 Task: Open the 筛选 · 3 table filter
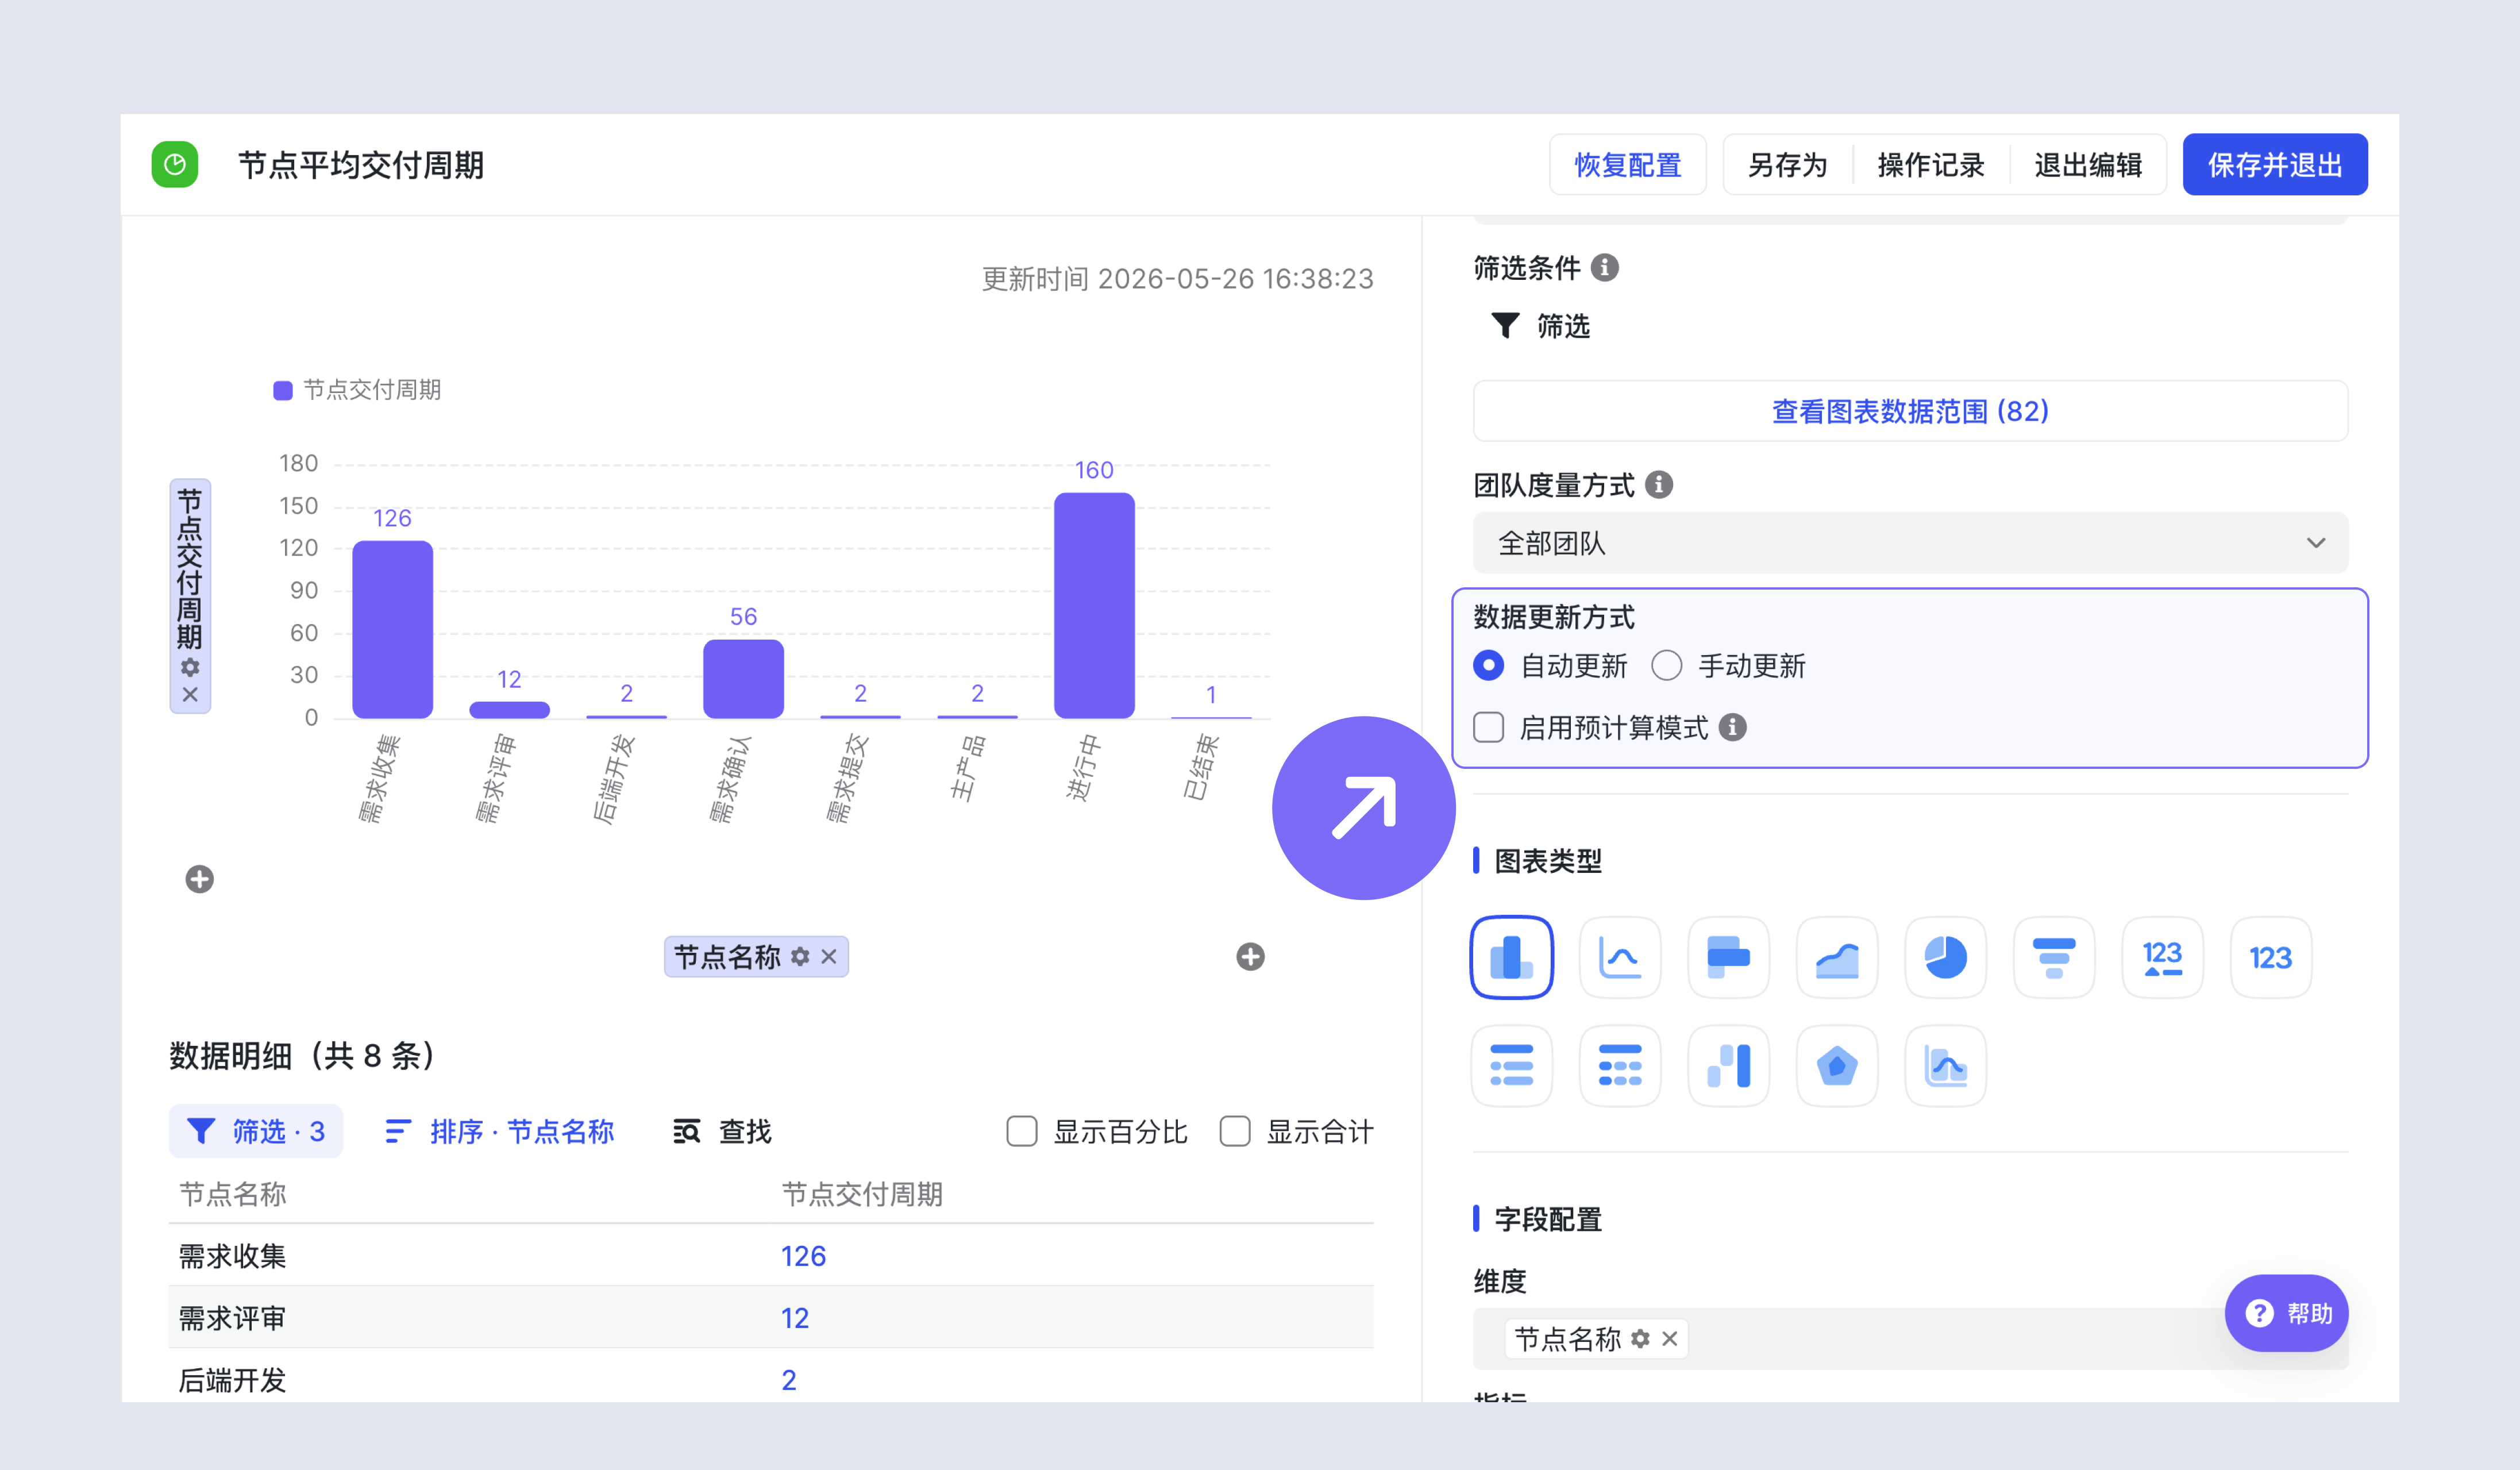click(256, 1131)
